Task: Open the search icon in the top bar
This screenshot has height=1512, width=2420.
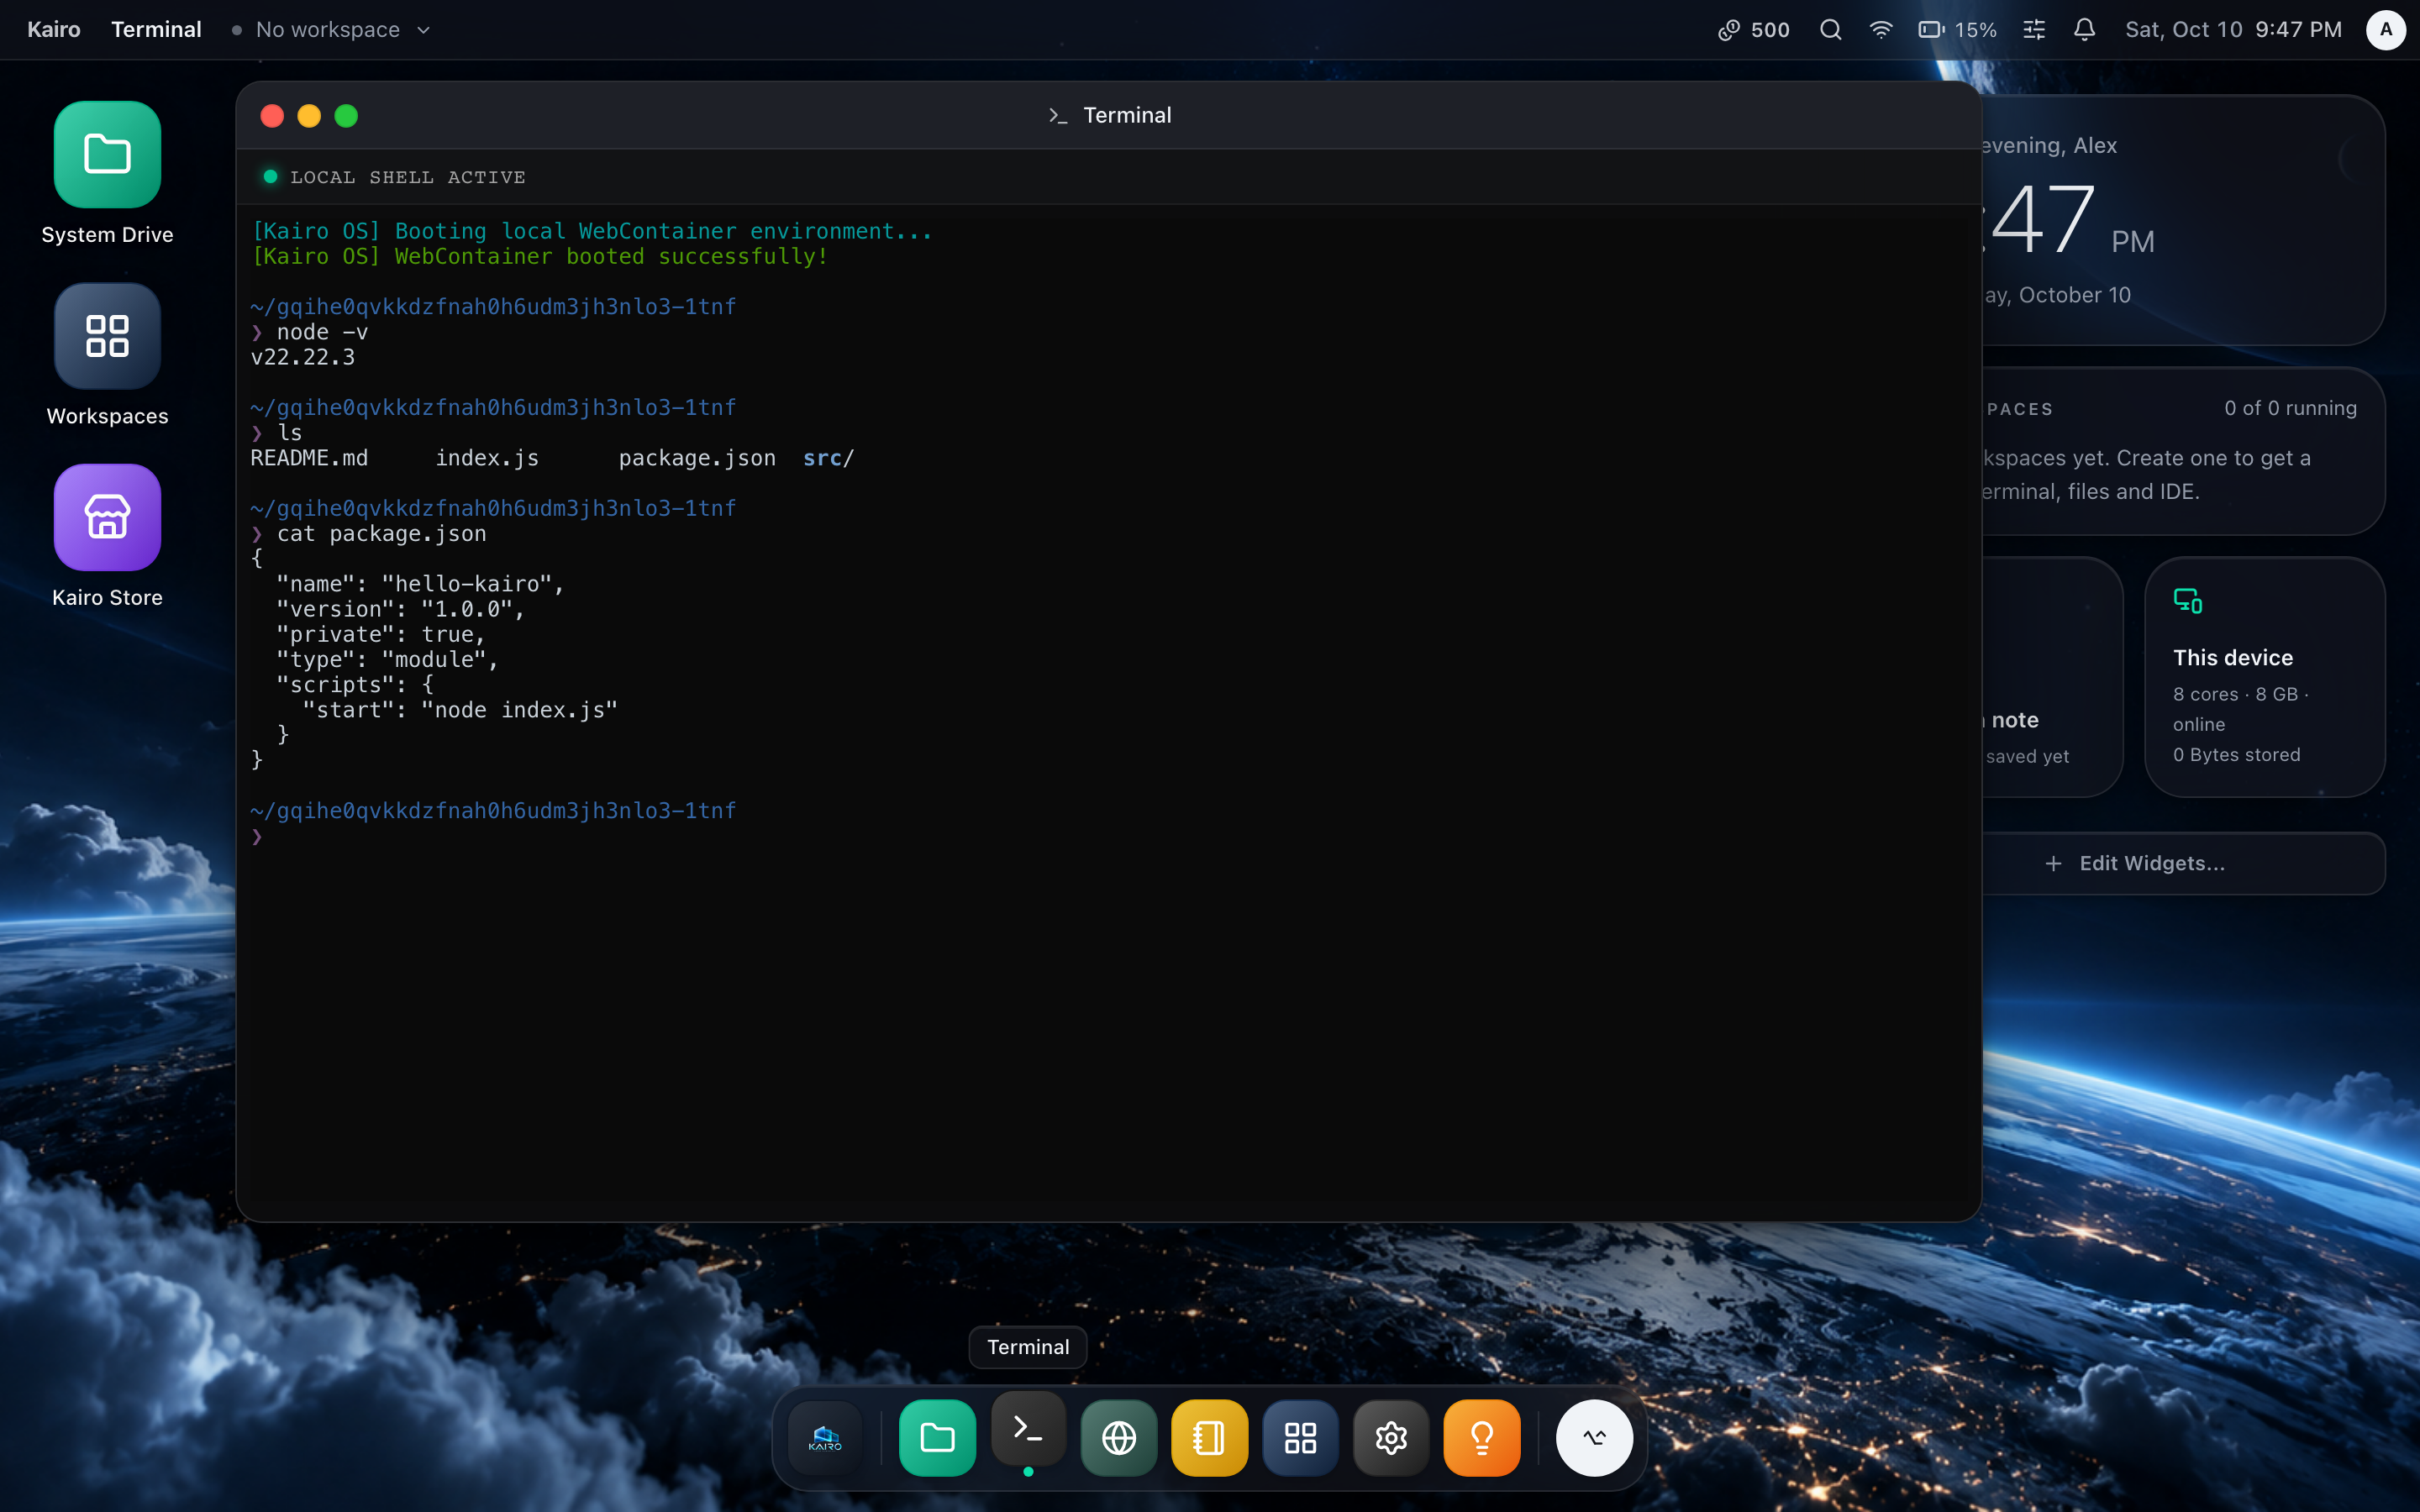Action: click(1830, 29)
